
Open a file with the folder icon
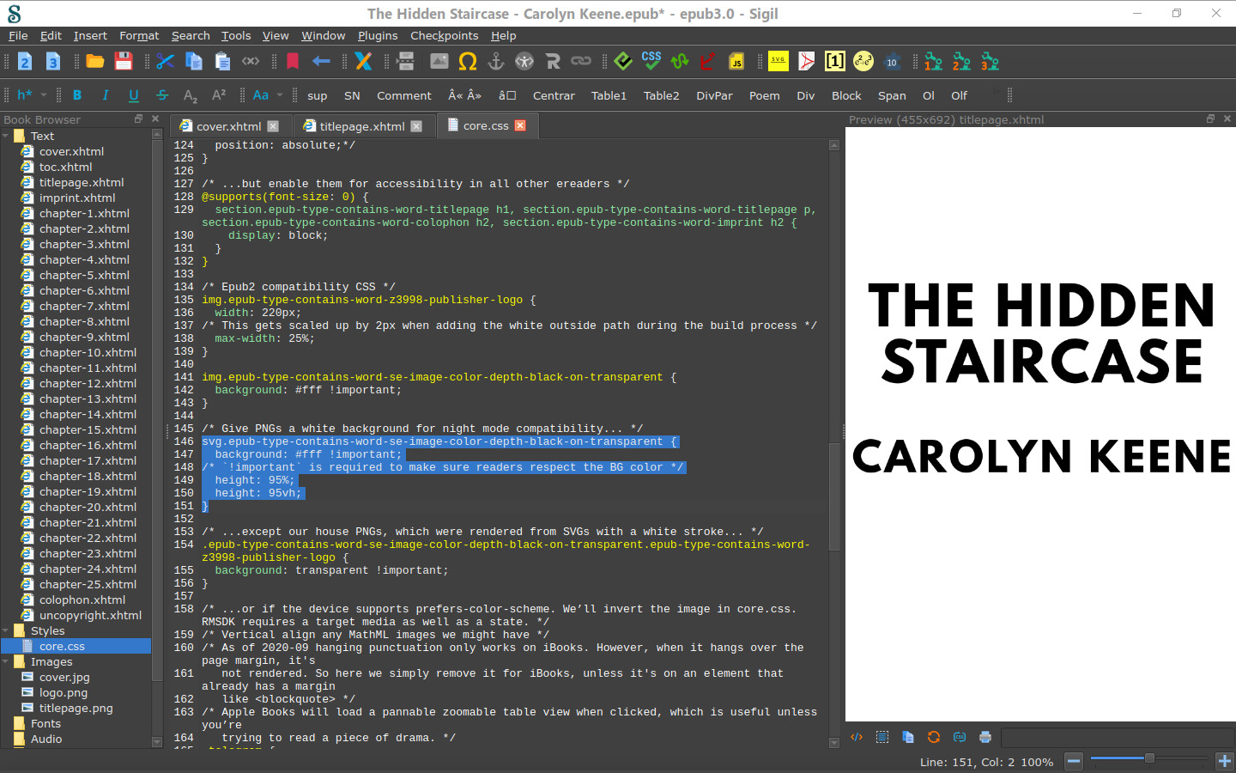coord(95,62)
